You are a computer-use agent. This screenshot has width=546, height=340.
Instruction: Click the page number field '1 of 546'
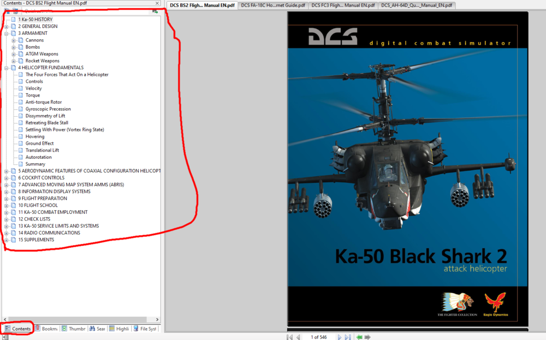click(x=319, y=337)
